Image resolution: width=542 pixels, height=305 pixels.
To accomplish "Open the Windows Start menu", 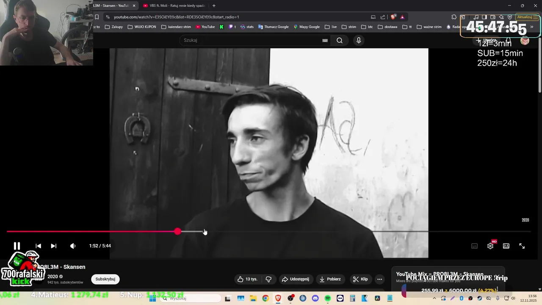I will tap(153, 298).
